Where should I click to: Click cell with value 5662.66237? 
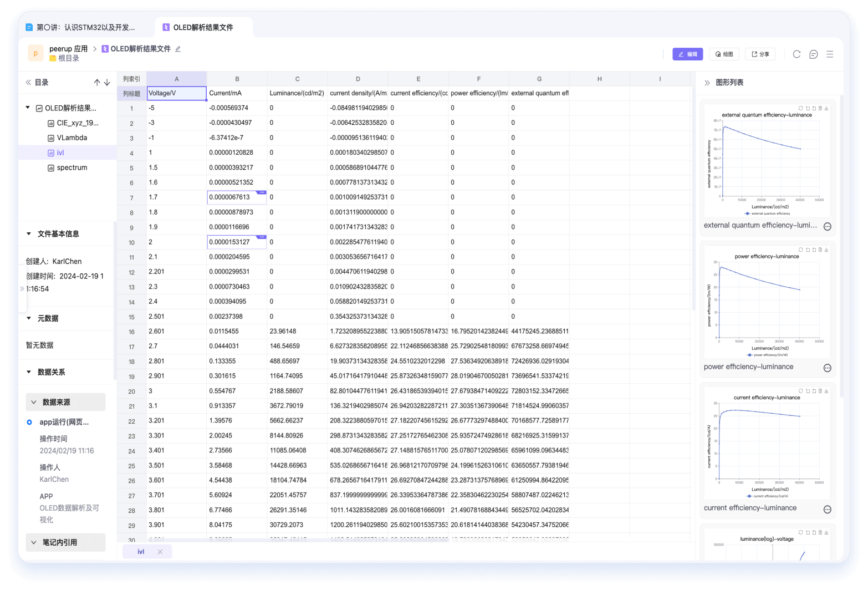click(298, 421)
